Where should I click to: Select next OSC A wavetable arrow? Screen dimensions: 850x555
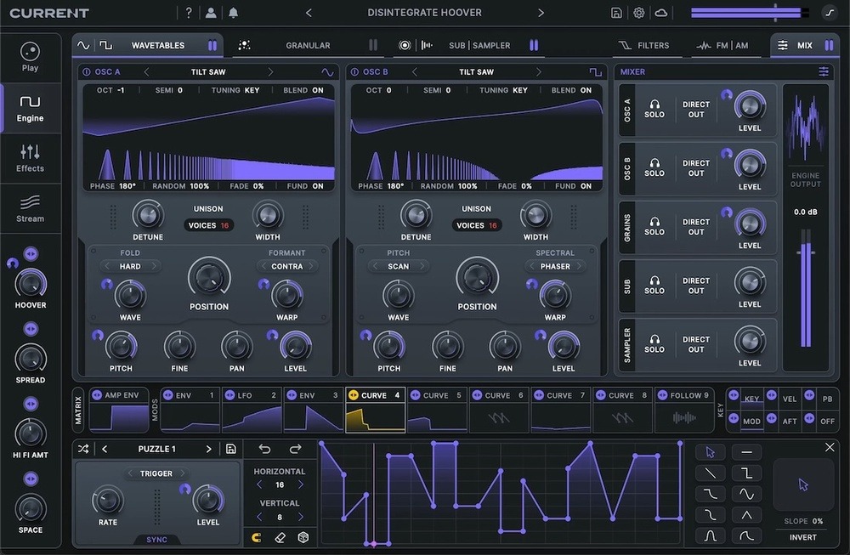tap(270, 71)
